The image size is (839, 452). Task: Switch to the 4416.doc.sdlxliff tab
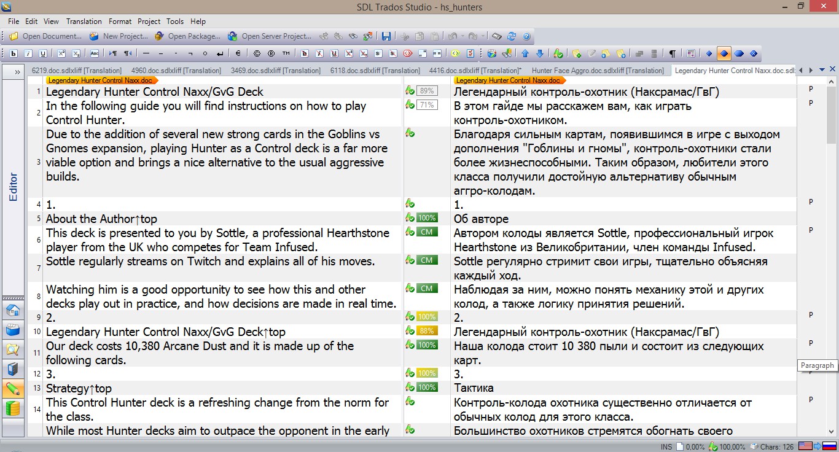[x=475, y=71]
